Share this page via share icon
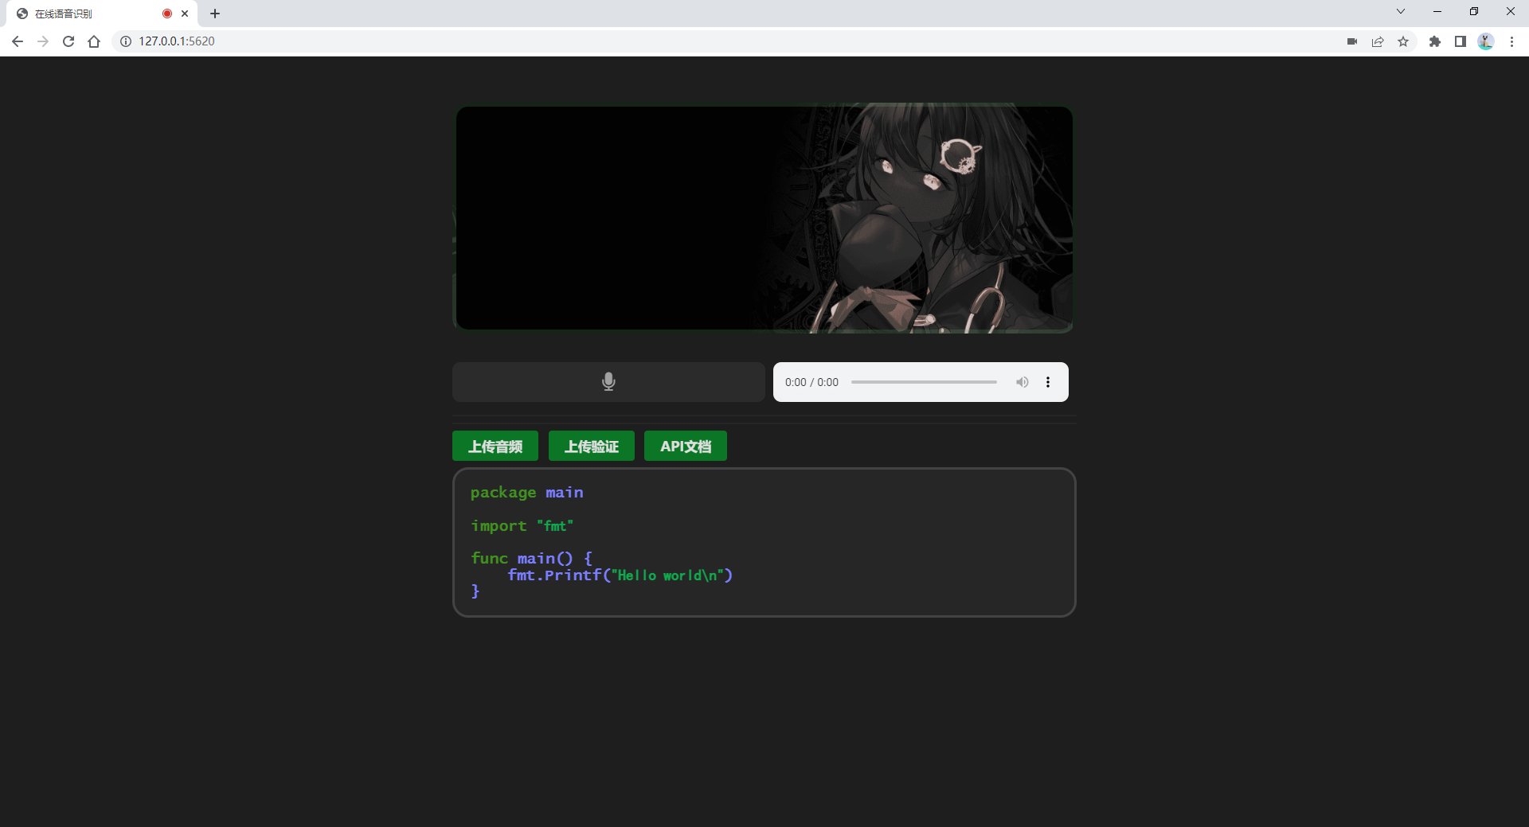1529x827 pixels. pyautogui.click(x=1378, y=41)
